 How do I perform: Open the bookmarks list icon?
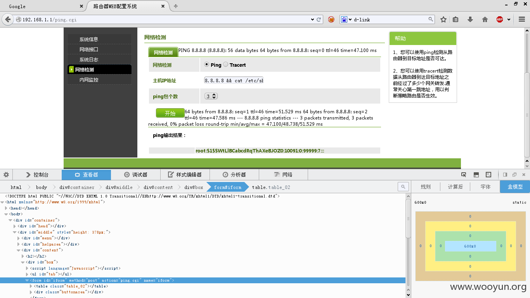pos(456,19)
